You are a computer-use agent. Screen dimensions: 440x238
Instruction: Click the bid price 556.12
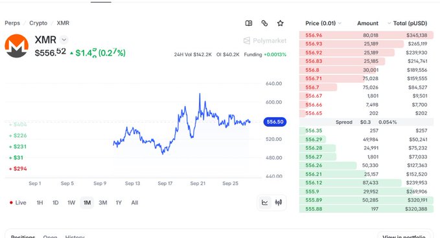(x=314, y=183)
